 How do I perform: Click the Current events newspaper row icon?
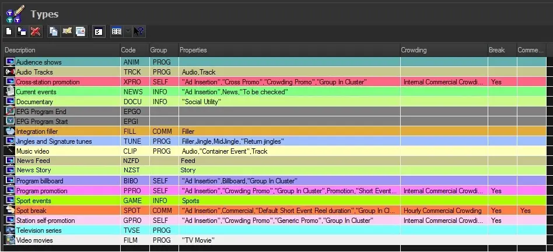coord(10,92)
